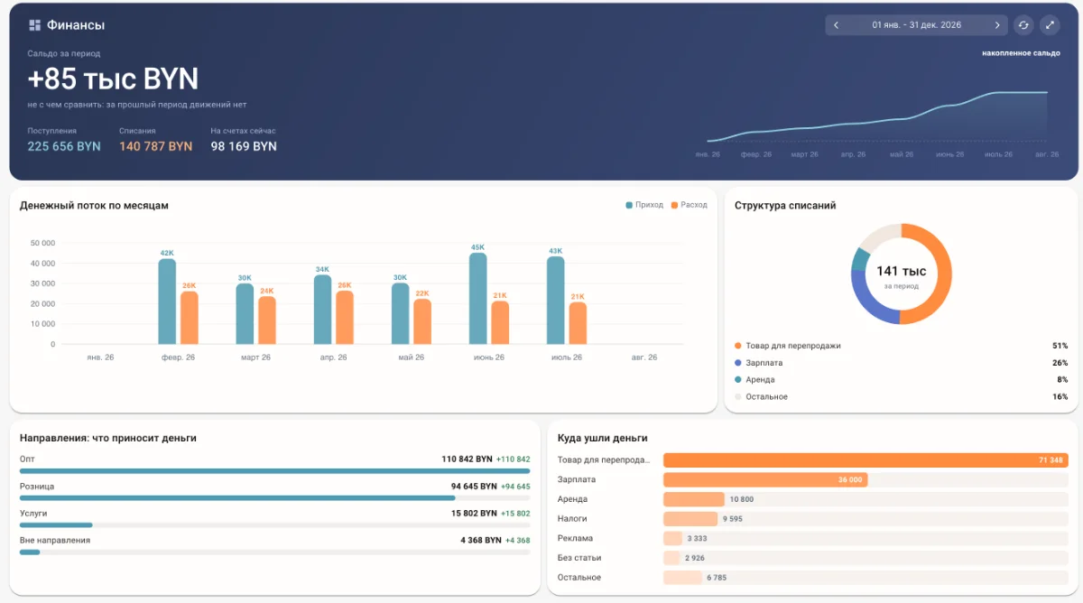
Task: Click the накопленное сальдо chart label
Action: pos(1021,53)
